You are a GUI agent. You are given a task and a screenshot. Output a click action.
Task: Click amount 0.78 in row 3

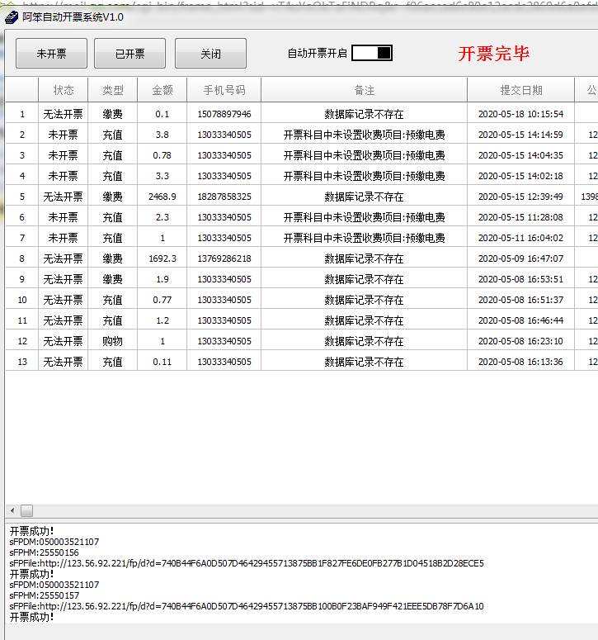point(162,155)
